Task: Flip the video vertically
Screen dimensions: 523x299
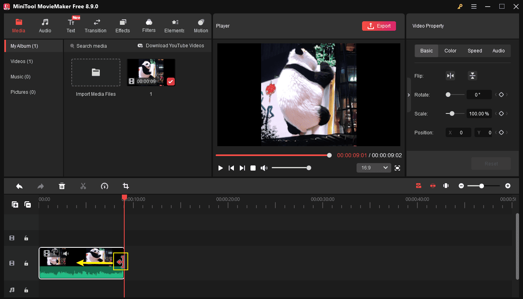Action: (472, 76)
